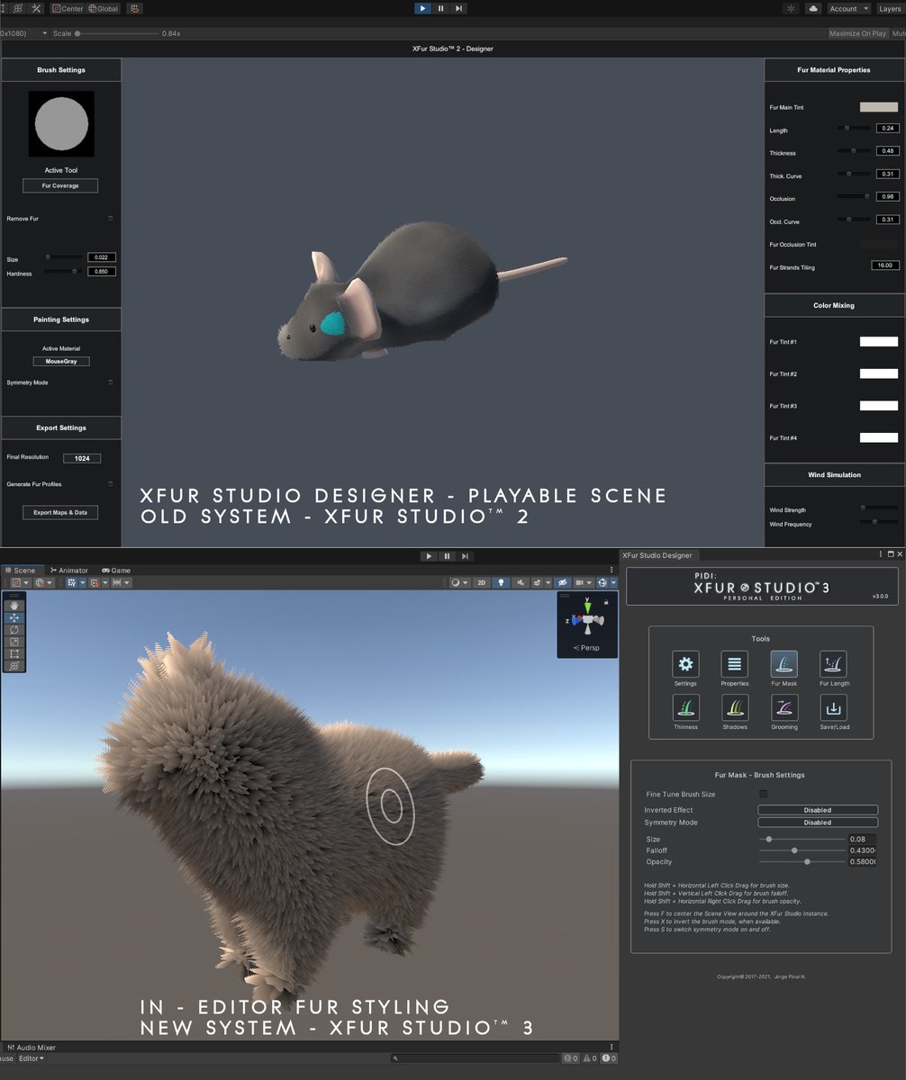Open the Editor dropdown in console bar

(x=32, y=1058)
